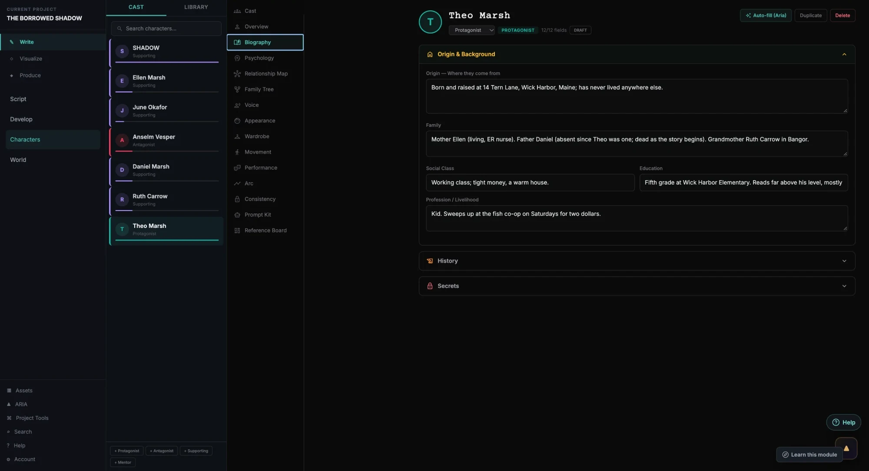Click the Consistency lock icon
This screenshot has height=471, width=869.
click(237, 199)
